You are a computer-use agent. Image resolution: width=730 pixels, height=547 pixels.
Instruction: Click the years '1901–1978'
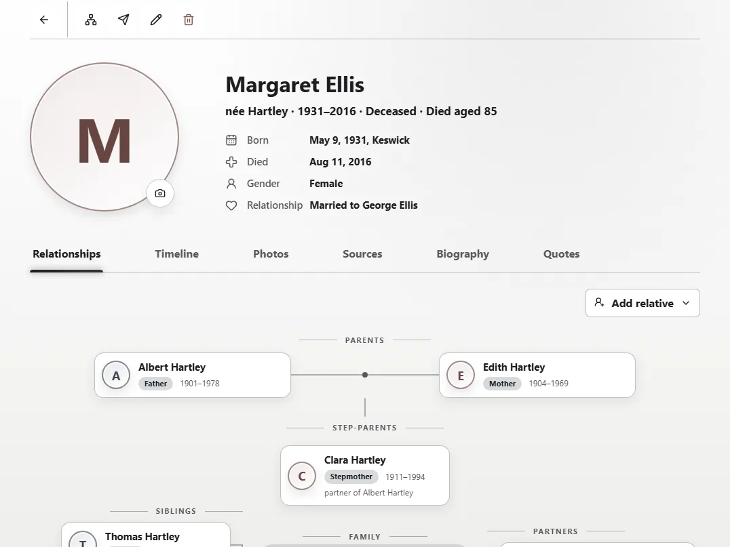pos(199,384)
